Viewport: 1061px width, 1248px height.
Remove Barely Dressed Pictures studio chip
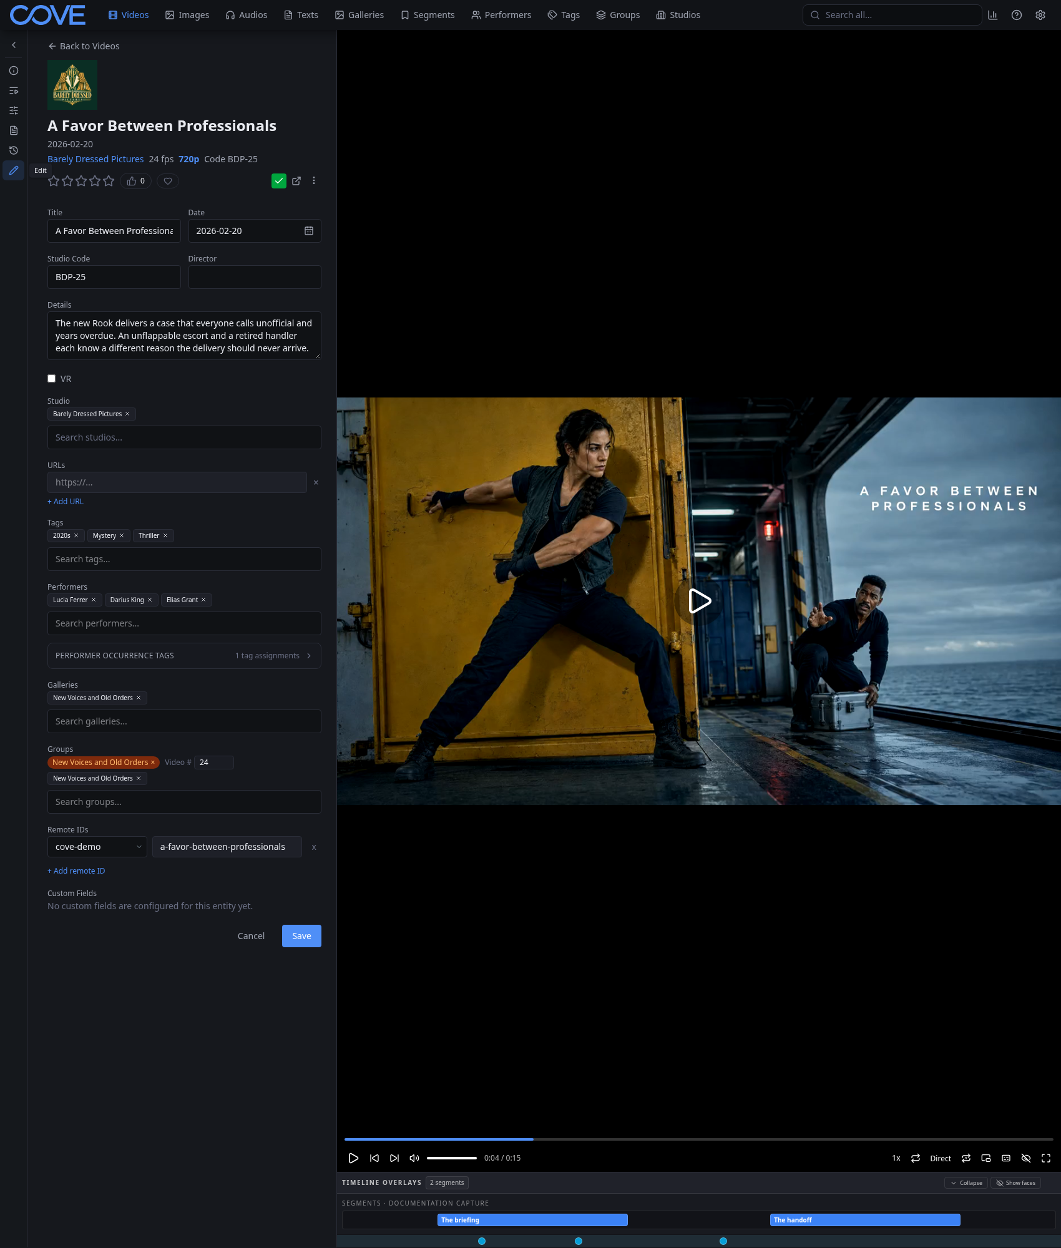tap(127, 414)
